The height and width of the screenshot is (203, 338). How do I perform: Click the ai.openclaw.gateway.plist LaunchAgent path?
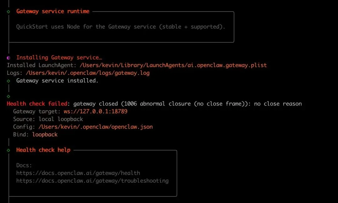click(173, 65)
